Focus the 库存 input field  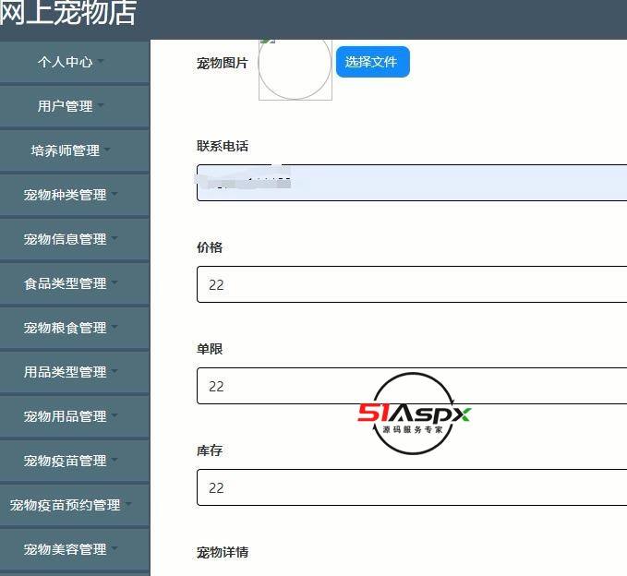[412, 487]
